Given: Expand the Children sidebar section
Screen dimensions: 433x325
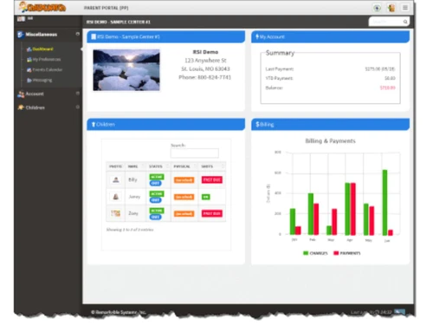Looking at the screenshot, I should coord(77,107).
